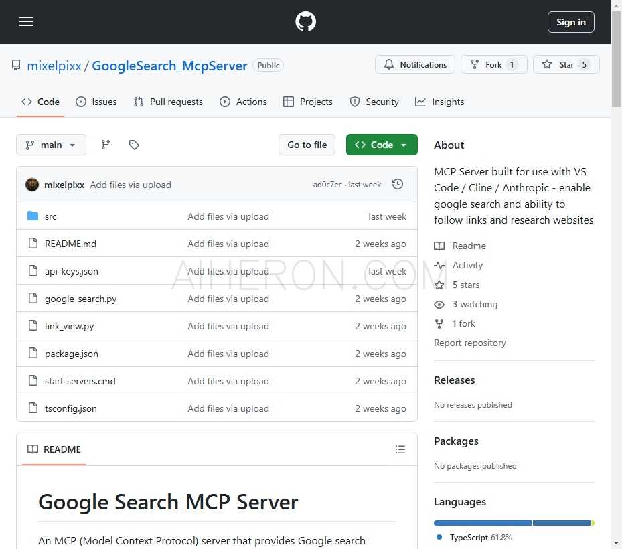
Task: Click file icon beside README.md
Action: (33, 243)
